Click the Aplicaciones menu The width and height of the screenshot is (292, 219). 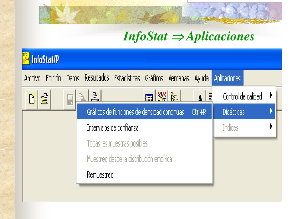[x=227, y=78]
